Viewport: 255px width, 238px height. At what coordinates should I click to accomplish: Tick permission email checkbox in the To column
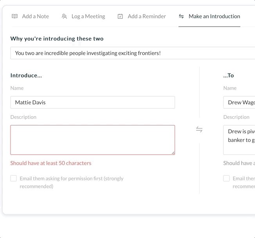pos(226,178)
